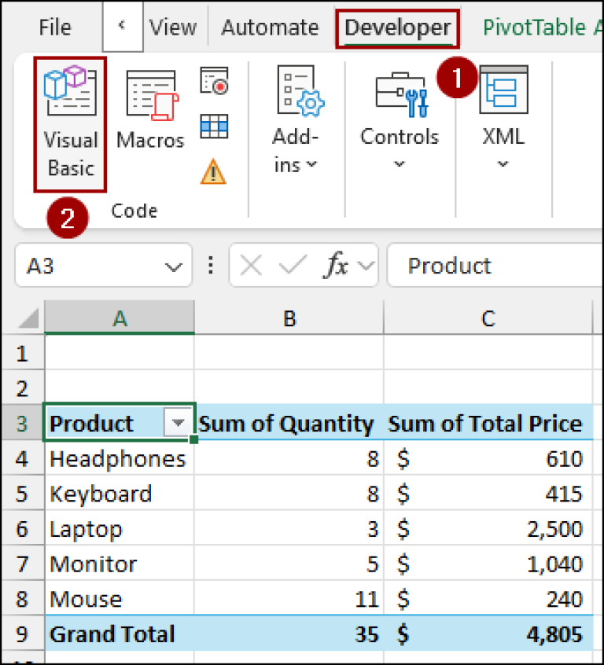The image size is (604, 665).
Task: Click the Macros icon
Action: 149,110
